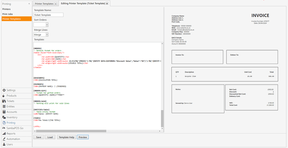The image size is (288, 148).
Task: Click the [ENTITIES:Table] section header
Action: click(41, 110)
